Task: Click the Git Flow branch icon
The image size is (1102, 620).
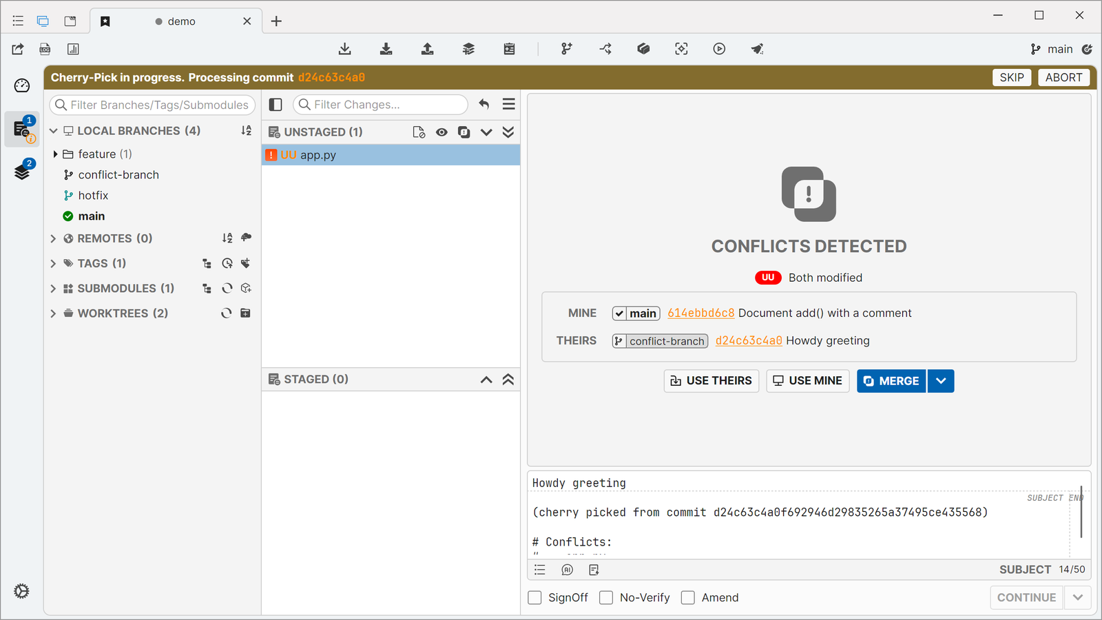Action: (566, 49)
